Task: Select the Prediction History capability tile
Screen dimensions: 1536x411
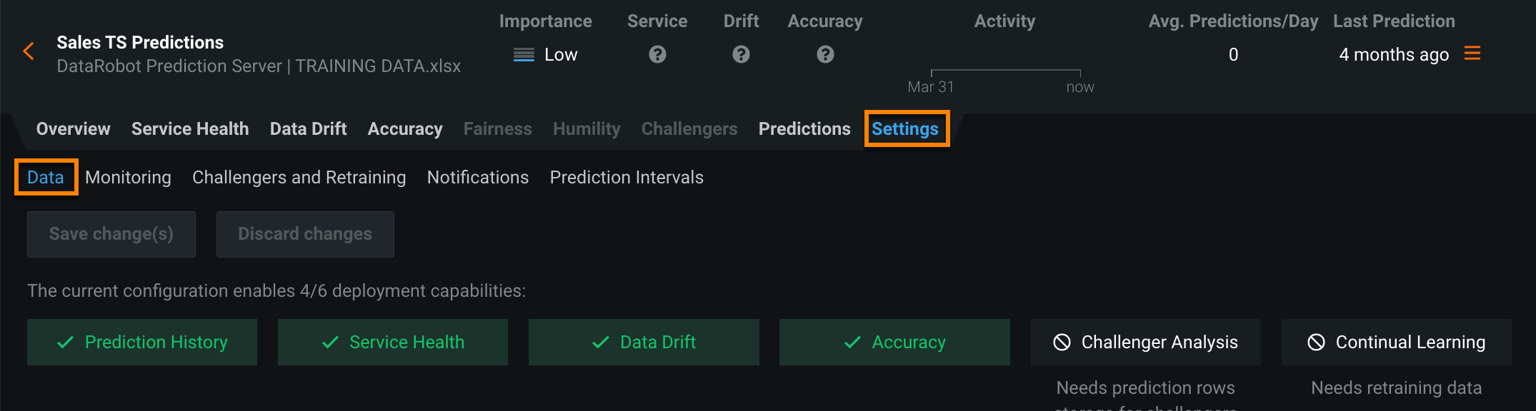Action: (x=142, y=342)
